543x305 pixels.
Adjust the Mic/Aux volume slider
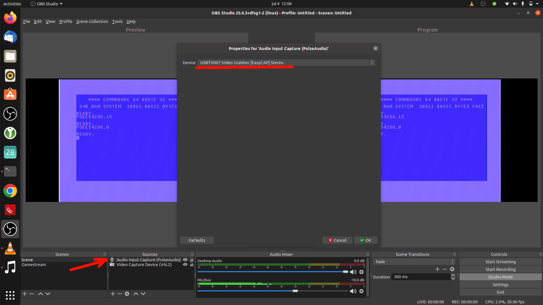[x=295, y=291]
